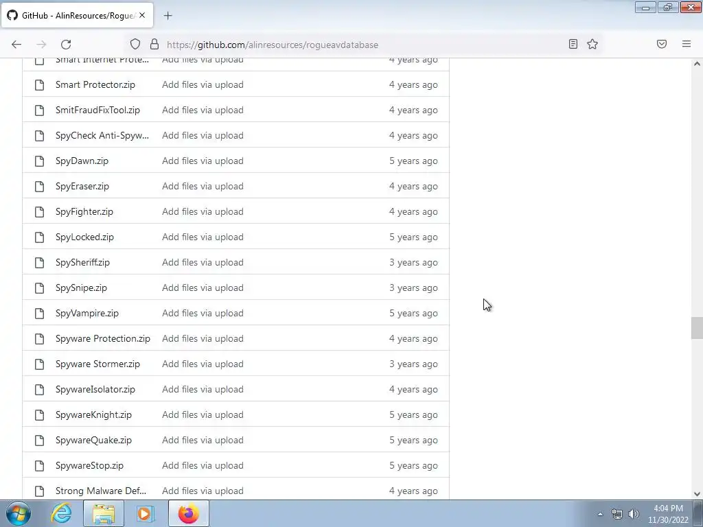Screen dimensions: 703x527
Task: Open the tracking protection shield icon
Action: 135,45
